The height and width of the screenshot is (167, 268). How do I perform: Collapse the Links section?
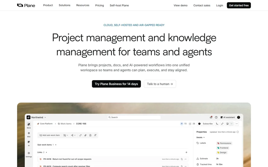pos(46,152)
